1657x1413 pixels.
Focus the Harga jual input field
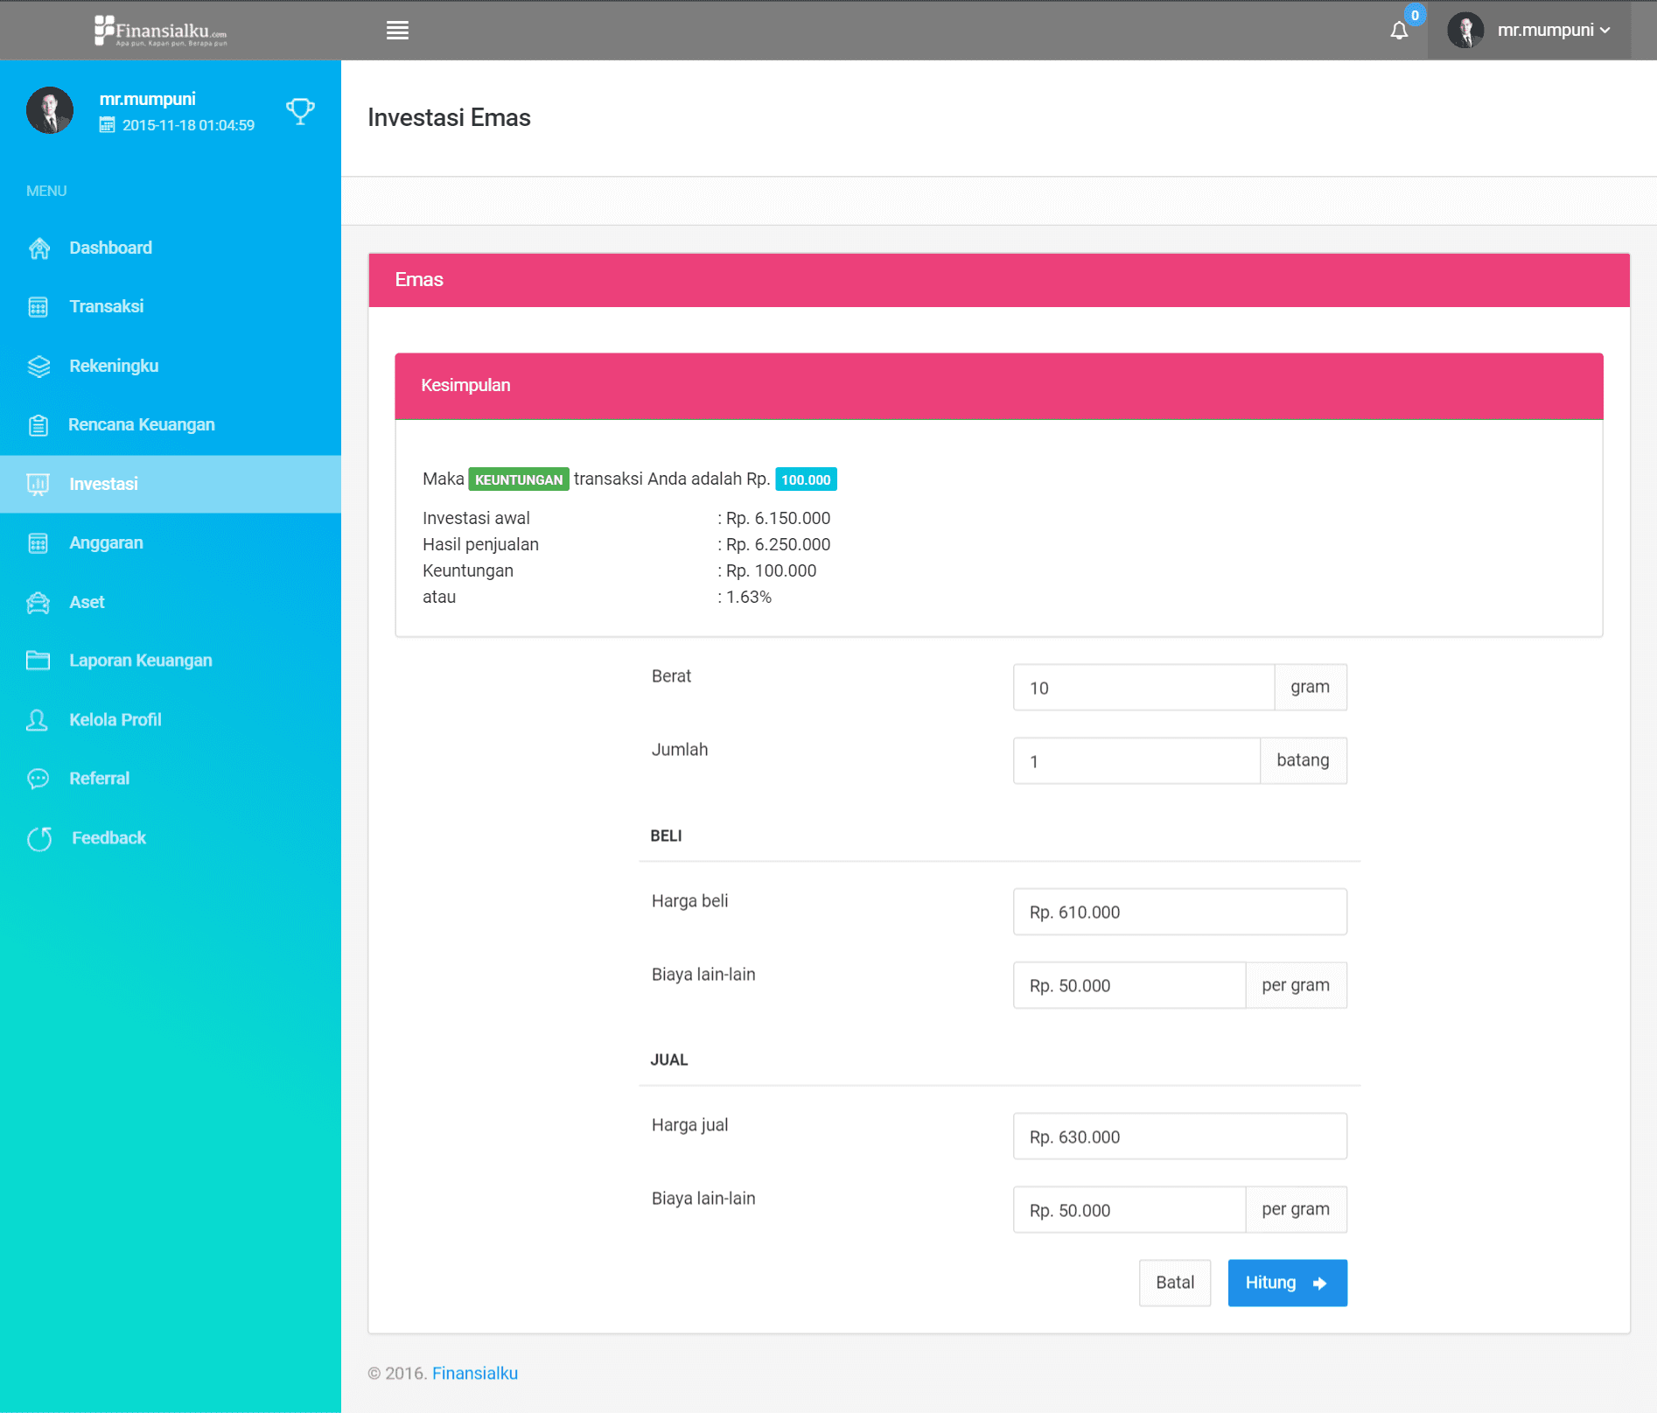pos(1179,1137)
